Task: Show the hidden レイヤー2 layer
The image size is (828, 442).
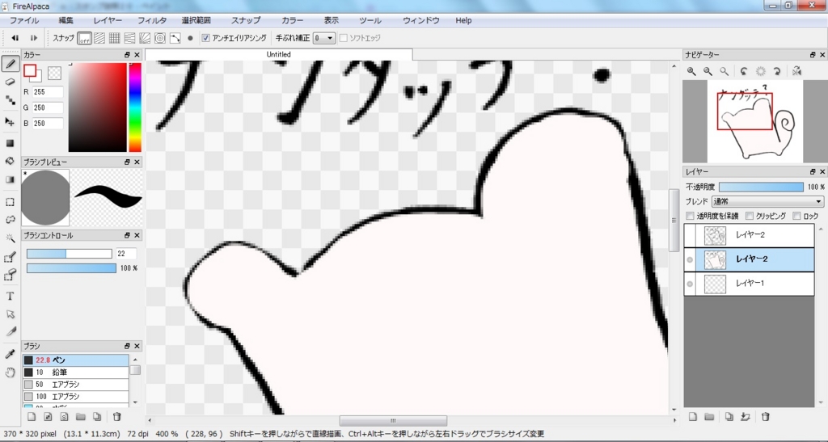Action: click(x=690, y=235)
